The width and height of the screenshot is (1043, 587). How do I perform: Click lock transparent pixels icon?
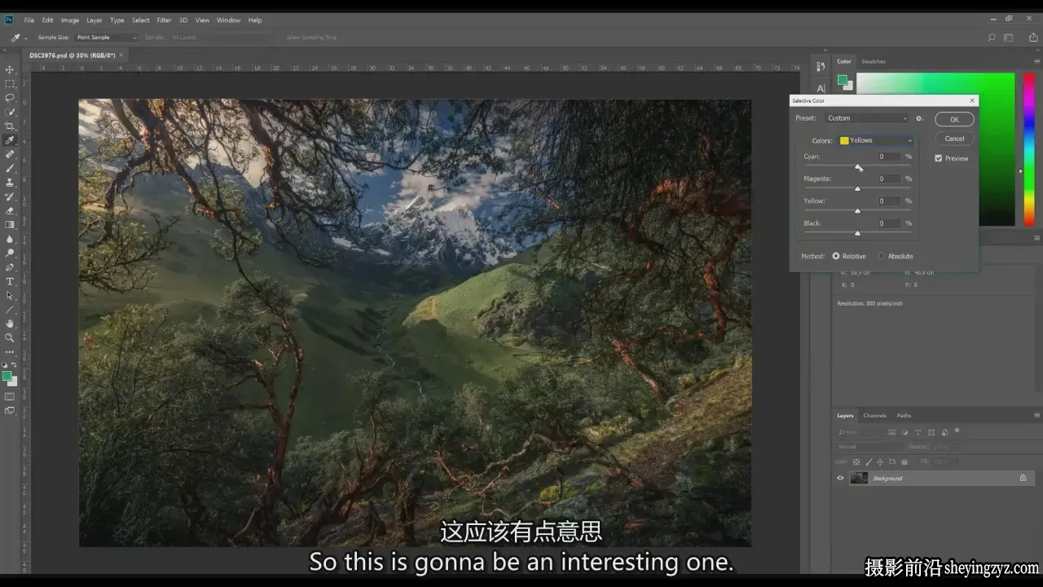tap(856, 461)
